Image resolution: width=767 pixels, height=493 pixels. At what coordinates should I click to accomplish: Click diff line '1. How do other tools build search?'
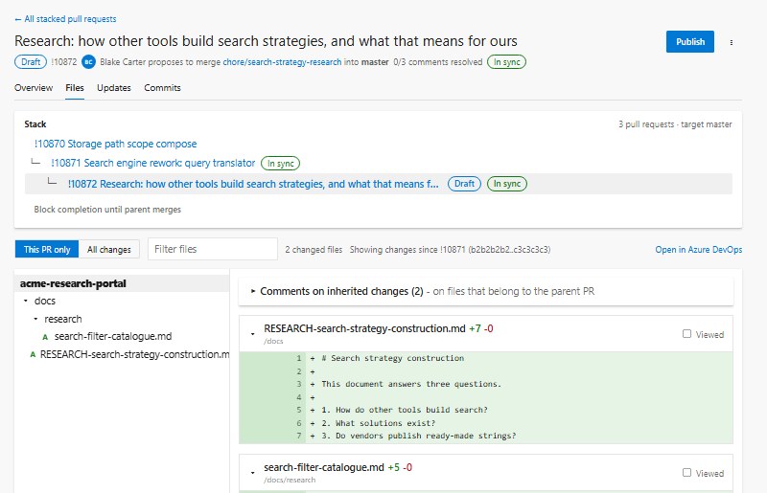tap(405, 410)
